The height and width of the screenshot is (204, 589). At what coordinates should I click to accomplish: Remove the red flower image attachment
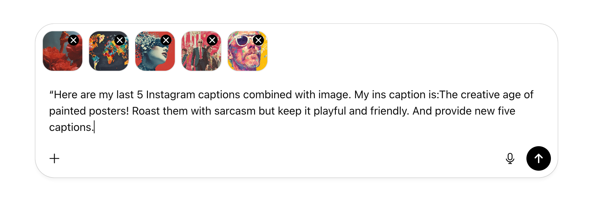point(73,40)
